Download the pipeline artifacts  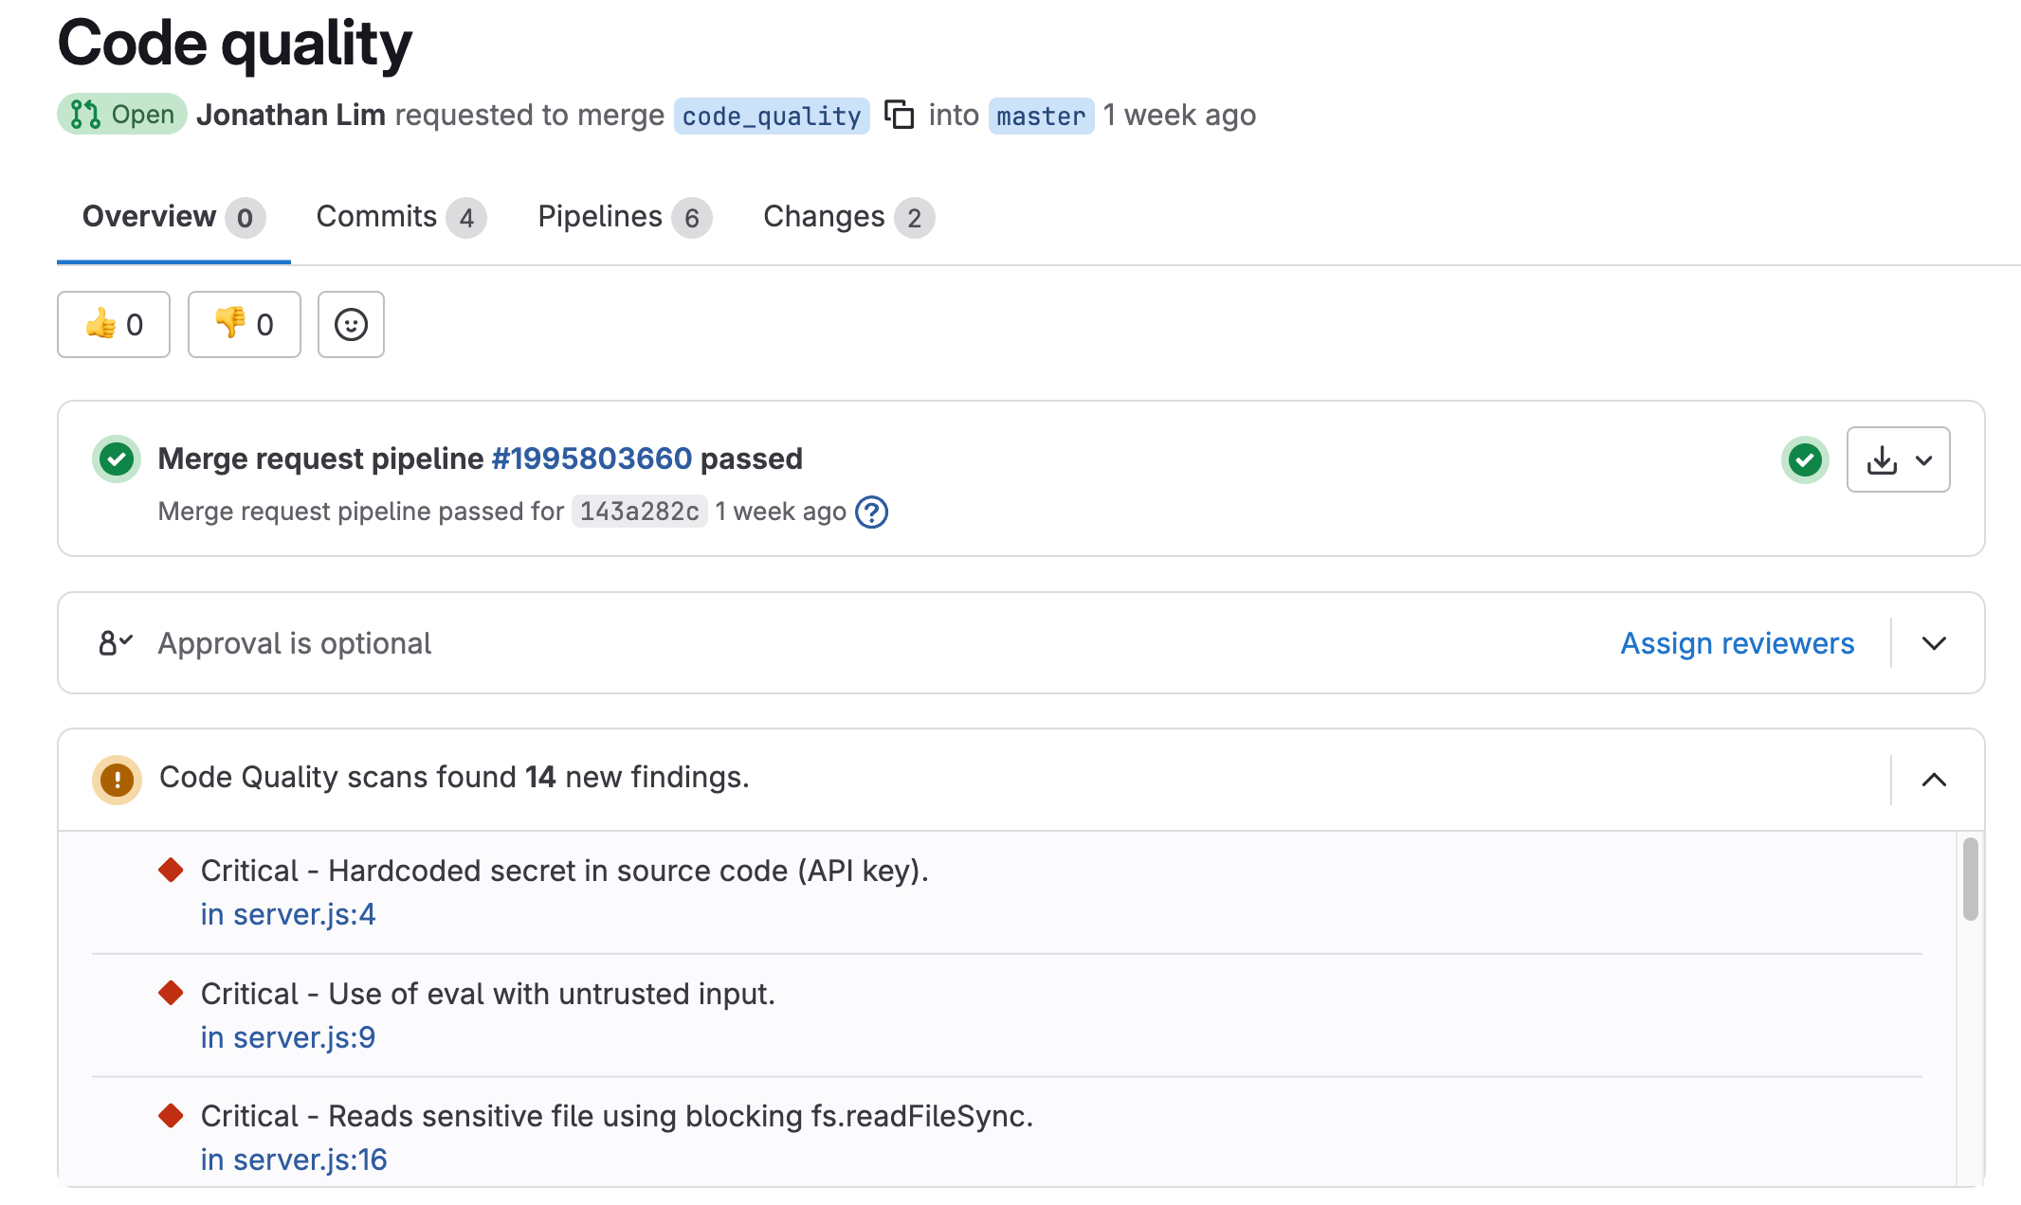[x=1882, y=459]
